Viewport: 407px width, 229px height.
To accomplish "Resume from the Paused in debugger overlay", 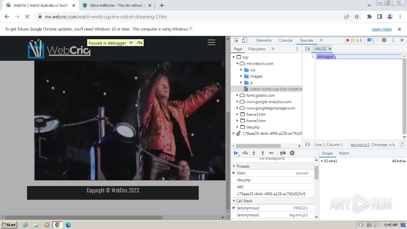I will click(x=131, y=43).
